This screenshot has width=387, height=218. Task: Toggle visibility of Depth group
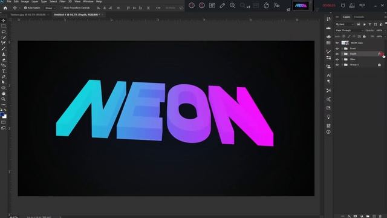337,54
